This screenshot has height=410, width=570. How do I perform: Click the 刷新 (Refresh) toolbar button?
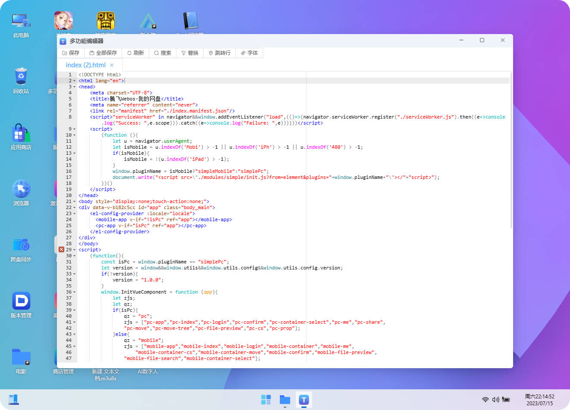click(x=135, y=53)
